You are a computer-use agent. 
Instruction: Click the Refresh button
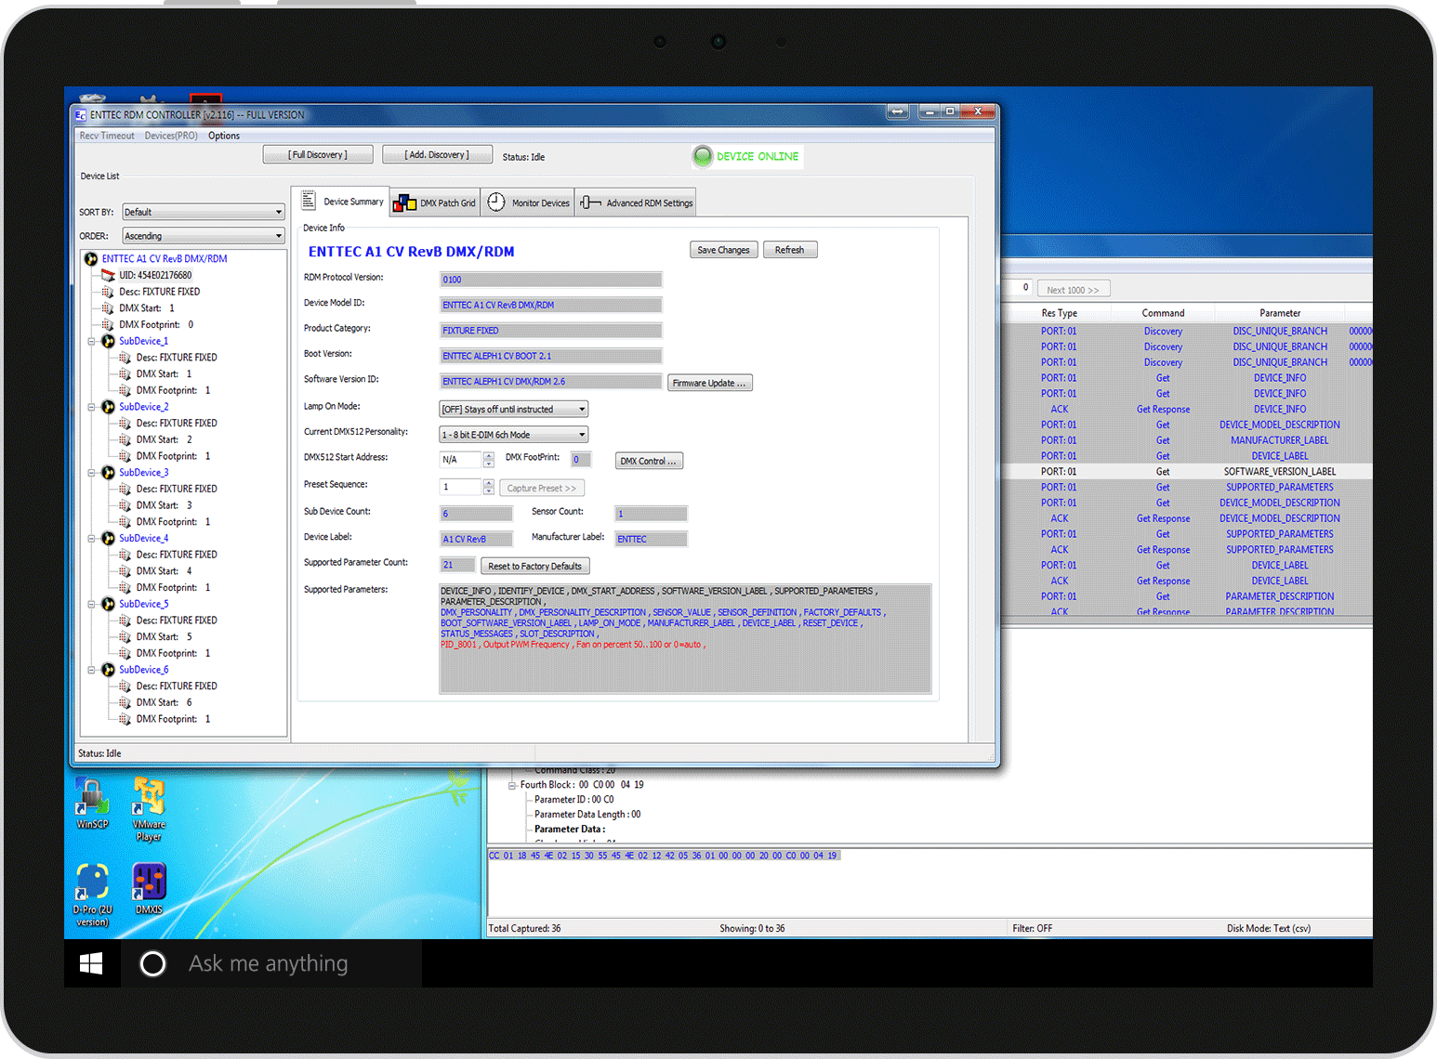point(790,250)
